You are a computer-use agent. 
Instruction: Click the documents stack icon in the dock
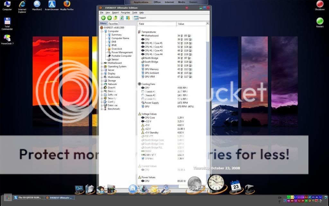90,189
